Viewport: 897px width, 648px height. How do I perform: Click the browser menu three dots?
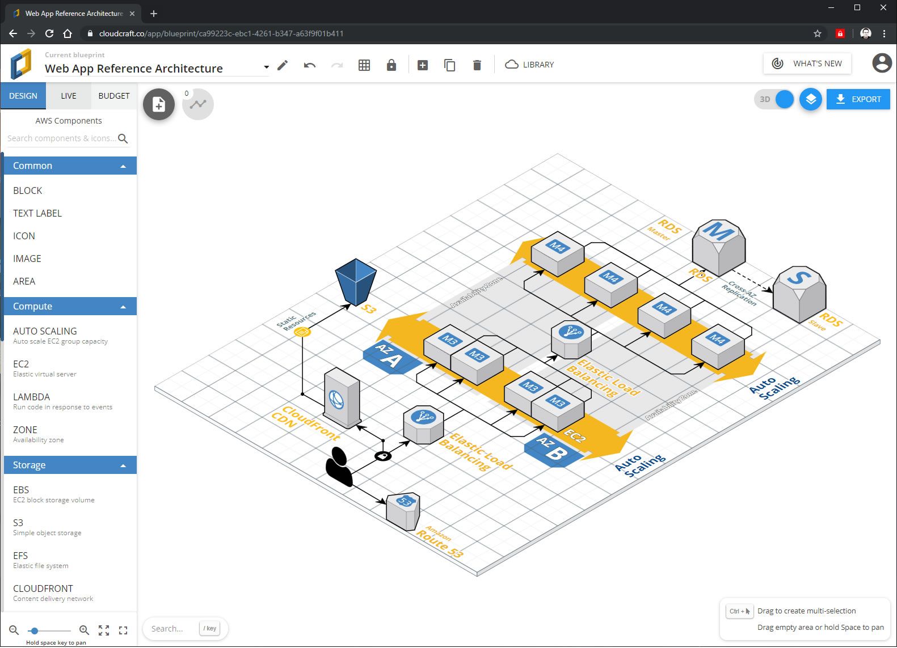884,33
